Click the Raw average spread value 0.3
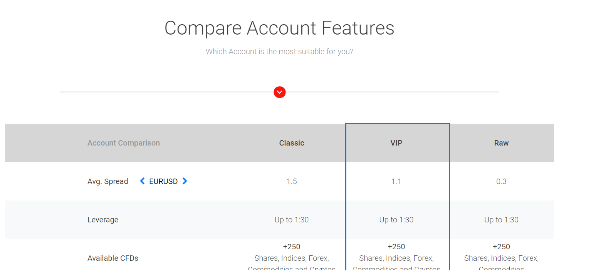Viewport: 596px width, 270px height. [x=501, y=181]
